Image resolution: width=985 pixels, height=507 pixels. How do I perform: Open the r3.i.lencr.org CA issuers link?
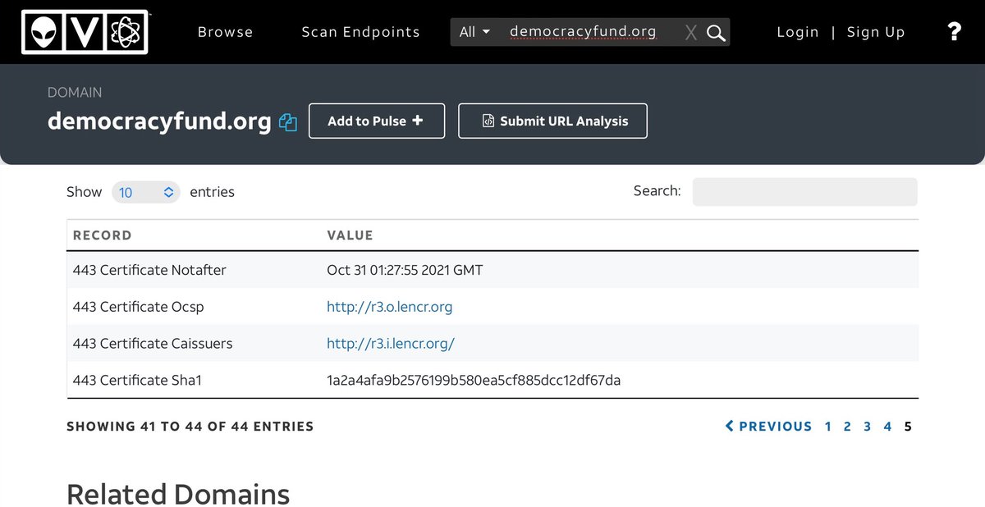click(390, 344)
